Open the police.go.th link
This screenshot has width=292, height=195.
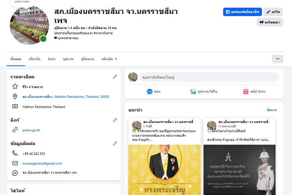coord(31,130)
